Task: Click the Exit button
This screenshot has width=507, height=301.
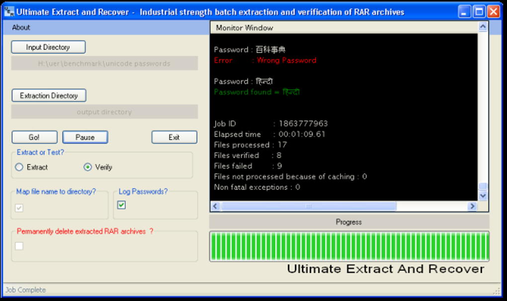Action: 174,137
